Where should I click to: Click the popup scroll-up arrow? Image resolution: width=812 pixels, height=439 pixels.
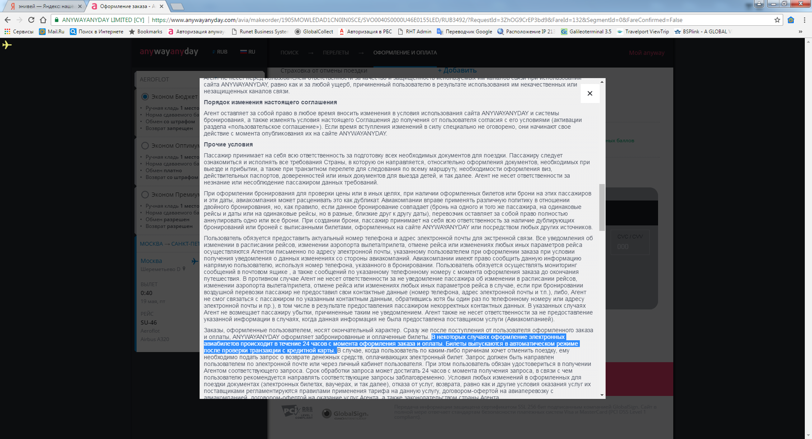[x=602, y=81]
